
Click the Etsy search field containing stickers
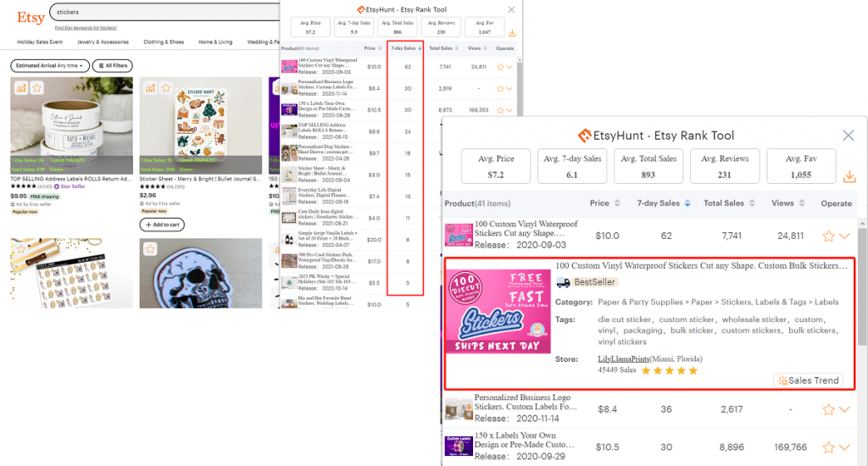click(161, 14)
